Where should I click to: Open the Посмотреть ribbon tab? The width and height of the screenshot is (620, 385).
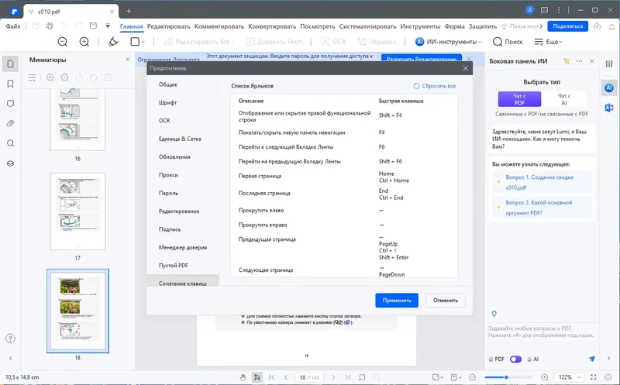318,26
